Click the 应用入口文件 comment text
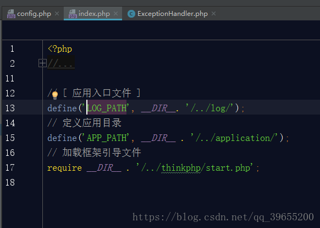The height and width of the screenshot is (228, 320). [x=101, y=93]
